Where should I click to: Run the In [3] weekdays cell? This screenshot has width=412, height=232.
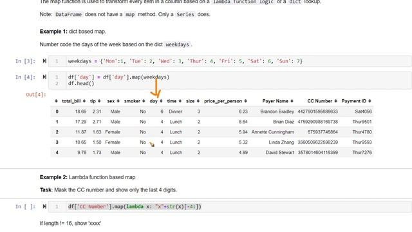click(44, 61)
